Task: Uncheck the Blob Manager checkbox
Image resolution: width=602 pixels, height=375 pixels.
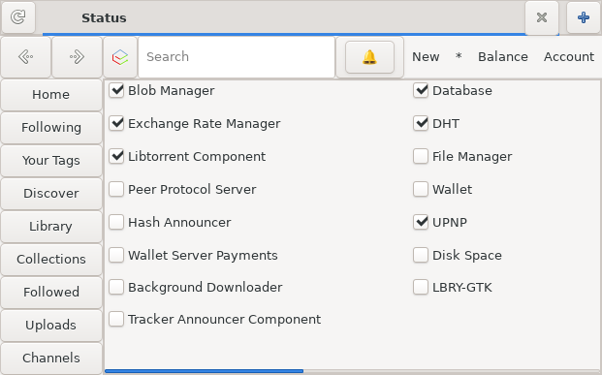Action: click(x=116, y=90)
